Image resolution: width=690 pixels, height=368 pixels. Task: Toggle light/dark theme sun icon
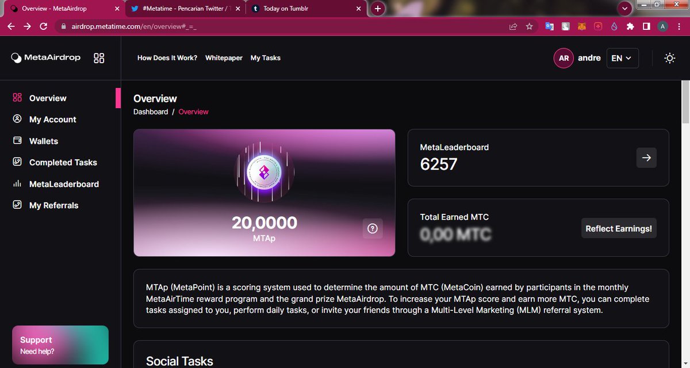(x=669, y=58)
